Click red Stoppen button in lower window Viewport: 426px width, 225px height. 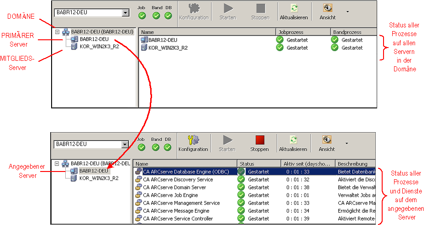tap(259, 144)
